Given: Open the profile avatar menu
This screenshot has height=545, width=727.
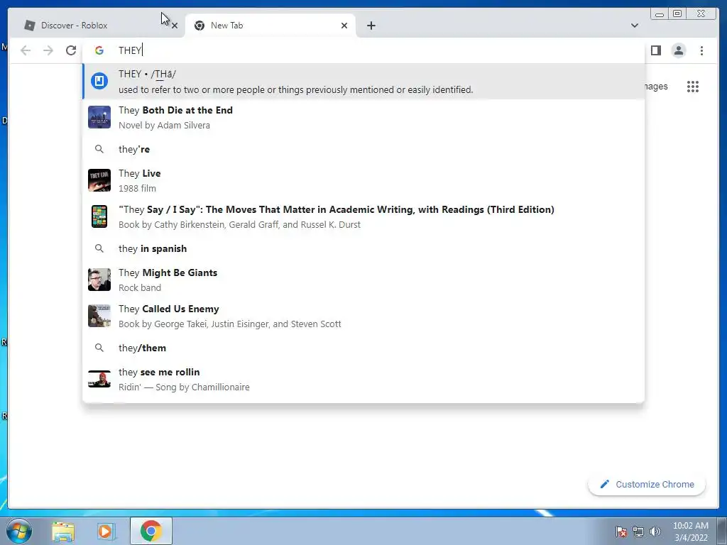Looking at the screenshot, I should 678,50.
